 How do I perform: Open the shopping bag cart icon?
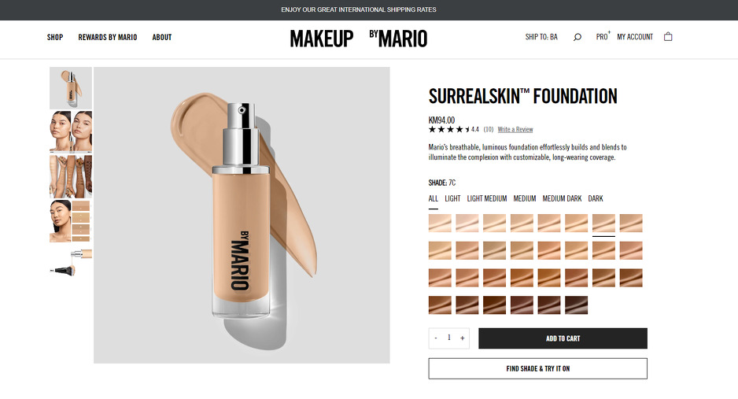pos(668,37)
